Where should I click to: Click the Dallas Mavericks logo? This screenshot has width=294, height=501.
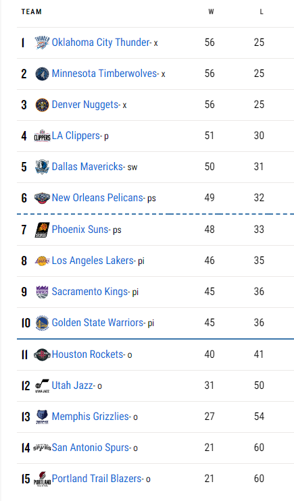42,167
